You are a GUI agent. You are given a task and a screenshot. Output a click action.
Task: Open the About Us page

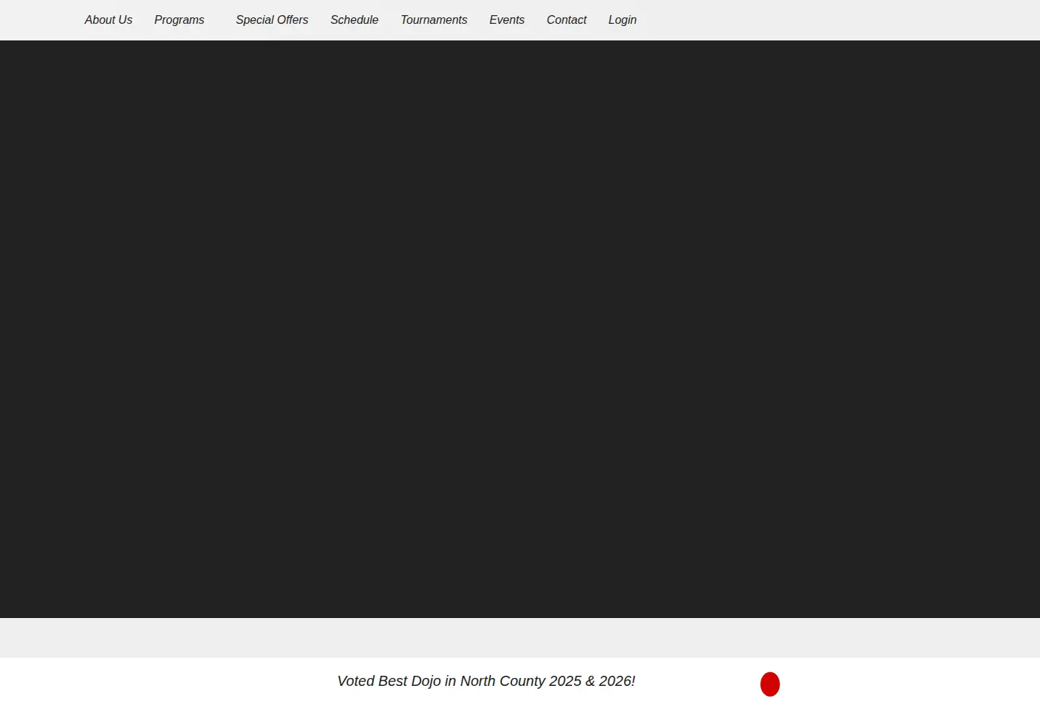108,20
